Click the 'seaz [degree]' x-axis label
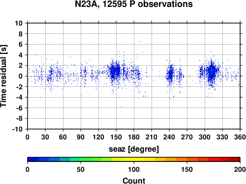Image resolution: width=246 pixels, height=184 pixels. click(x=134, y=149)
